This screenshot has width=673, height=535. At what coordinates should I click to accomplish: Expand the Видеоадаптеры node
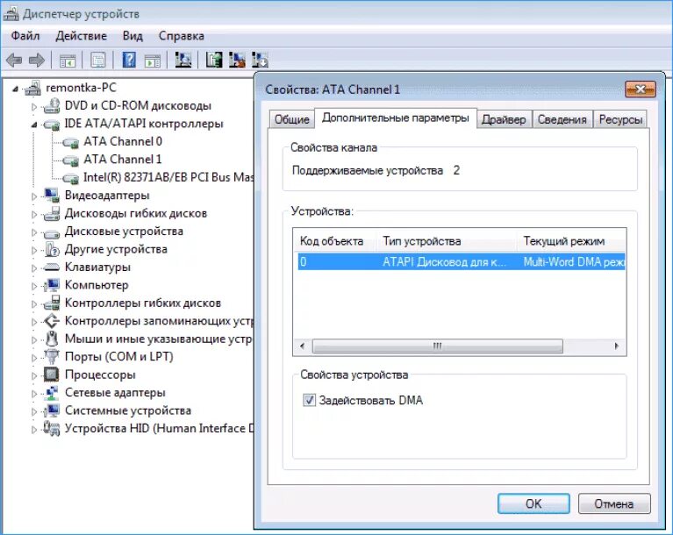point(34,196)
